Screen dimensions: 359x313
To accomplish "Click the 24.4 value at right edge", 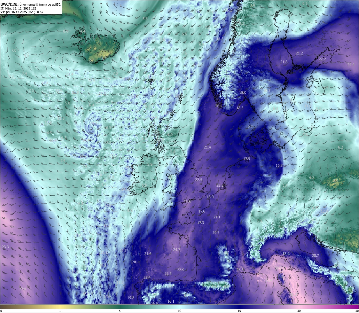I will coord(351,65).
